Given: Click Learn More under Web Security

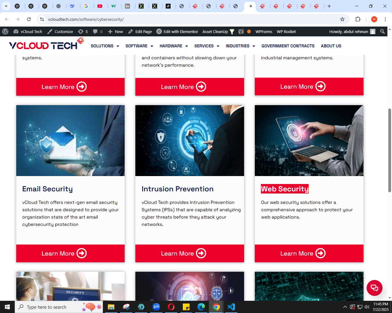Looking at the screenshot, I should point(309,253).
